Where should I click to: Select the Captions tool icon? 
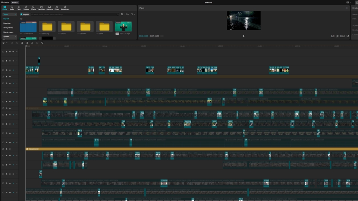[x=49, y=7]
